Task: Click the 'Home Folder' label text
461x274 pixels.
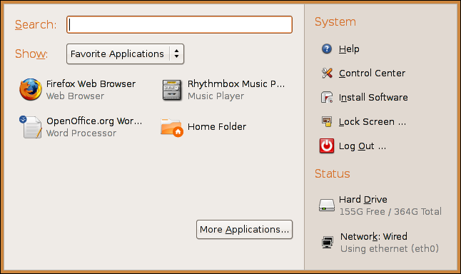Action: (x=217, y=127)
